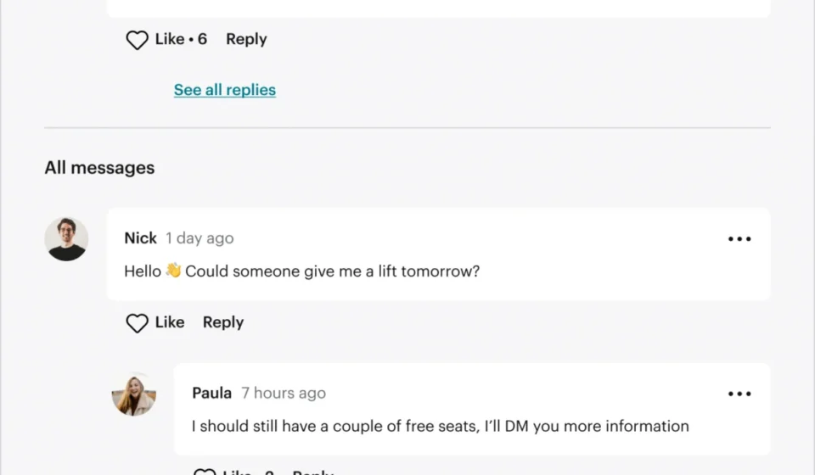The image size is (815, 475).
Task: Click the partially visible heart under Paula's reply
Action: tap(205, 472)
